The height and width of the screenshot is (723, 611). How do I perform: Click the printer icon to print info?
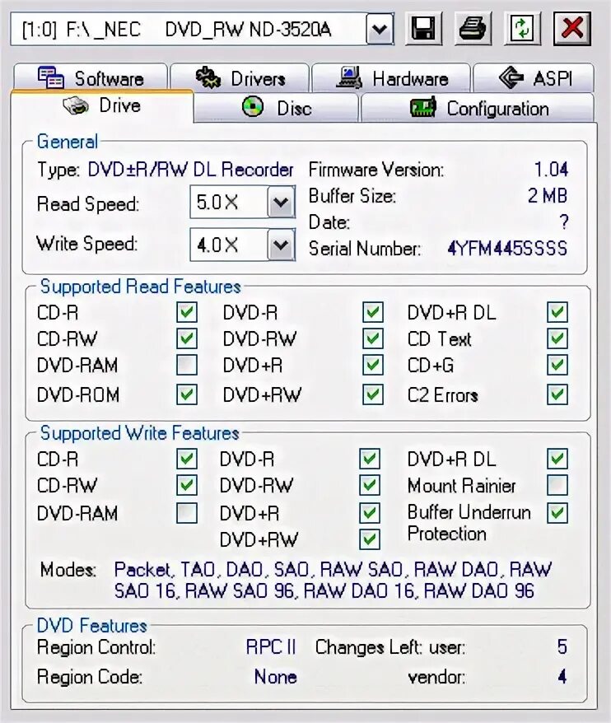coord(473,29)
